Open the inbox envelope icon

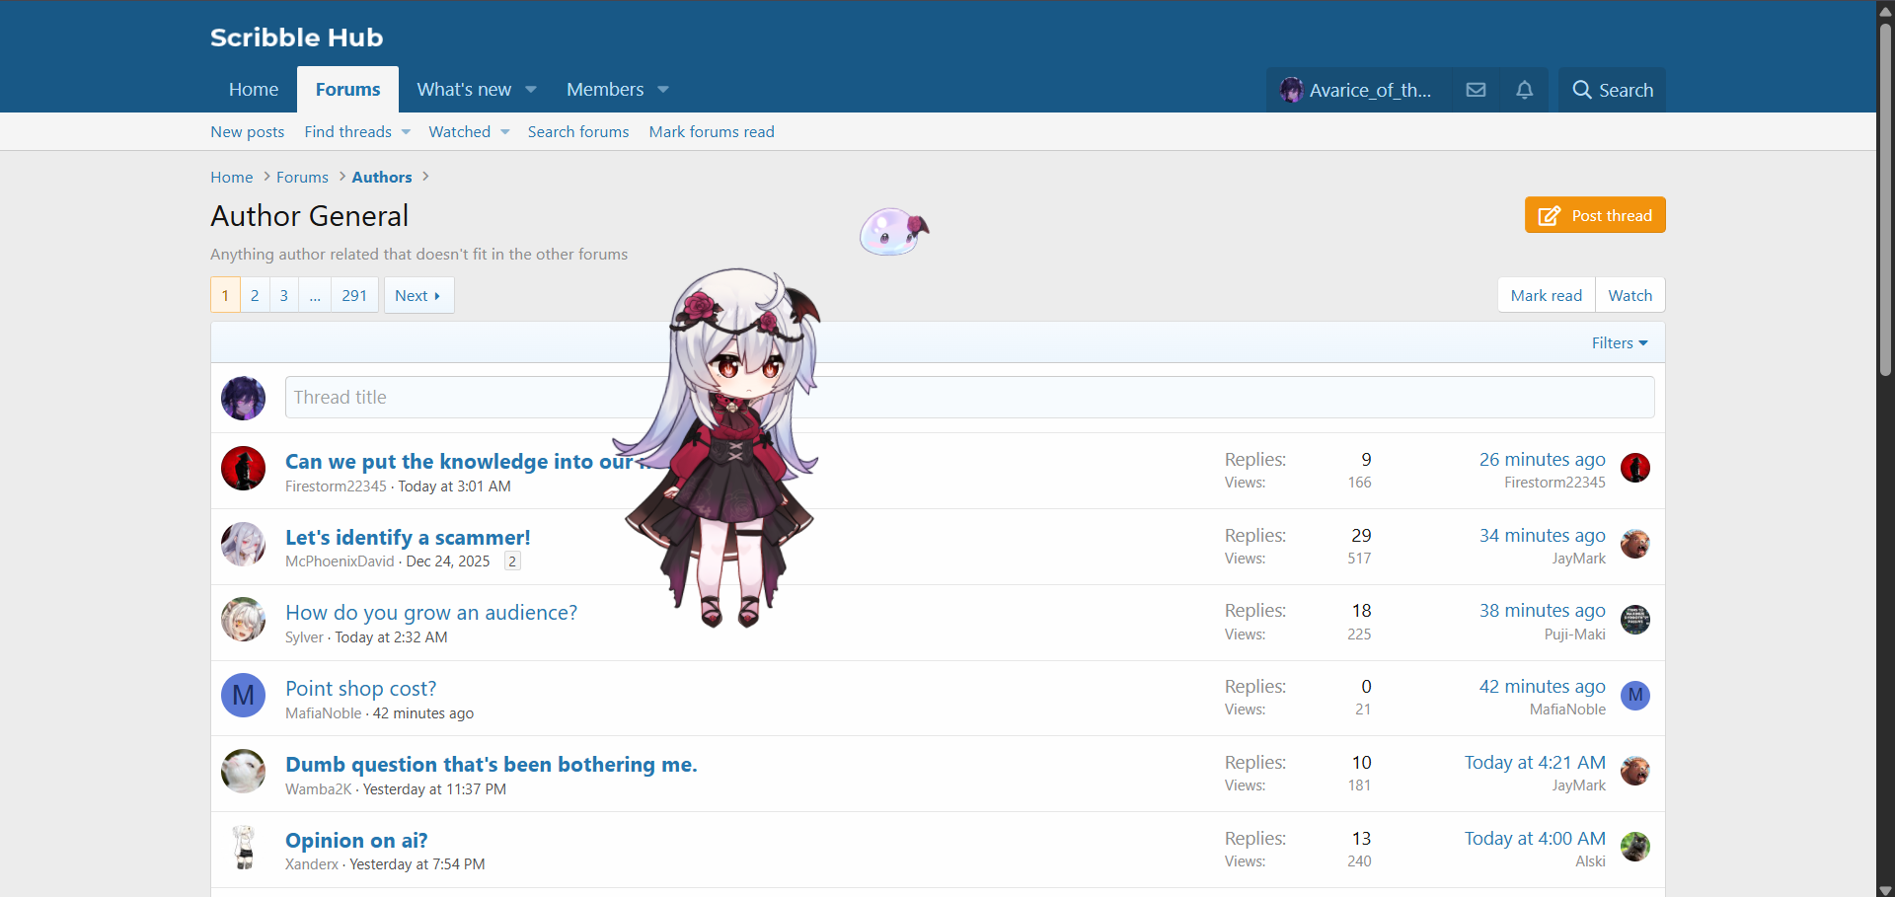pos(1475,90)
